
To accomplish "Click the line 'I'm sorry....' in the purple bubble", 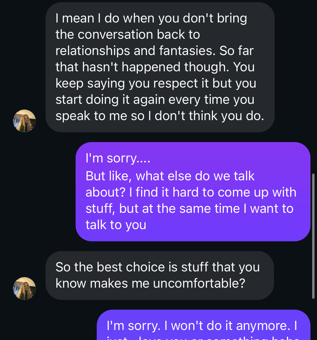I will tap(118, 158).
